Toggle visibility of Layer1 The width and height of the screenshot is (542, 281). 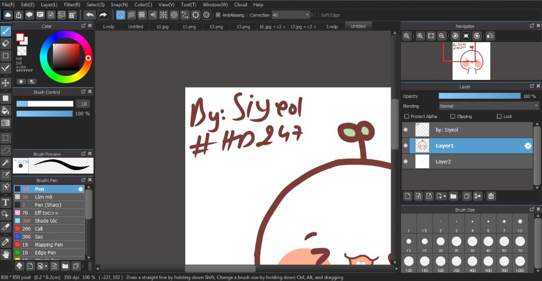(x=406, y=146)
